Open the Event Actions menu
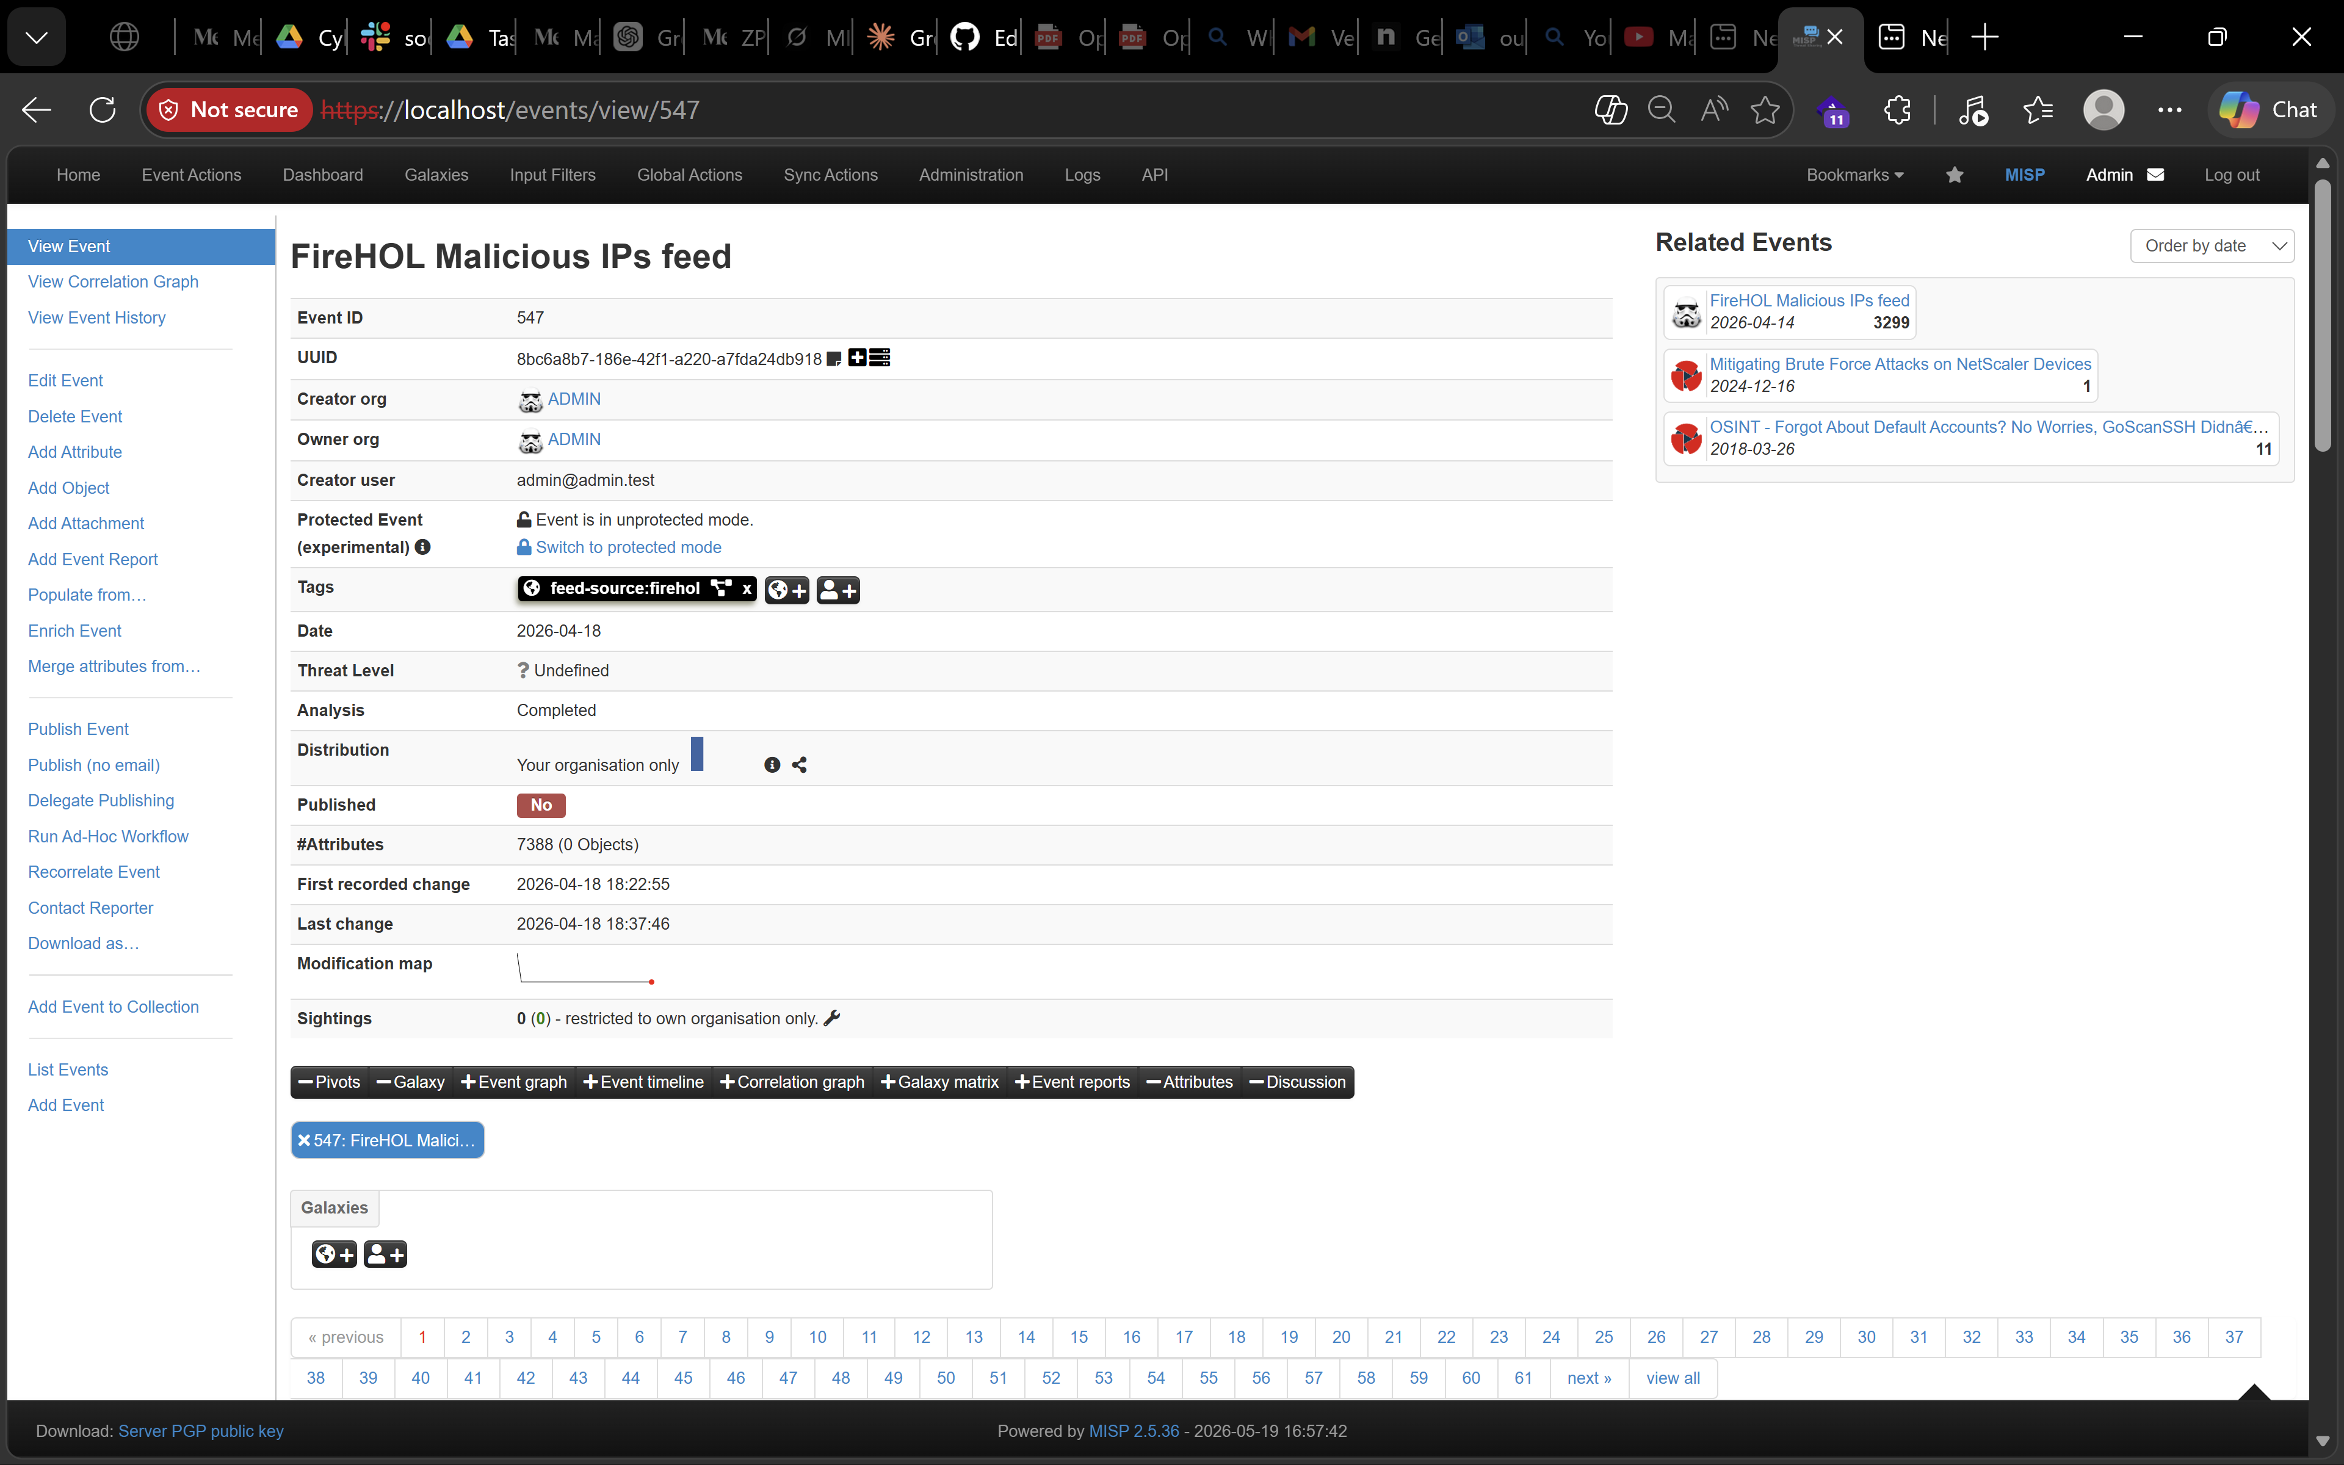2344x1465 pixels. point(191,175)
